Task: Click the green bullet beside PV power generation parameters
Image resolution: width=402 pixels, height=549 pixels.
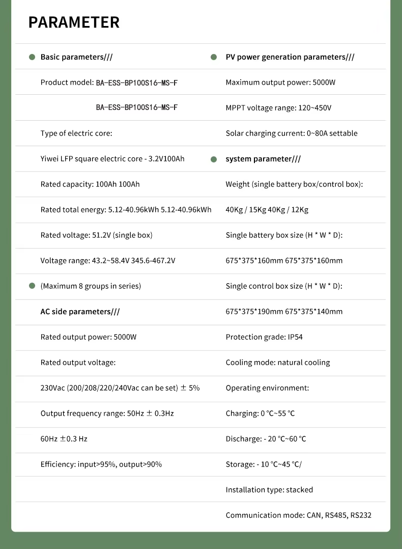Action: click(214, 57)
